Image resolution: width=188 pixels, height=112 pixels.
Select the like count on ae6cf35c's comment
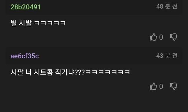(x=161, y=86)
